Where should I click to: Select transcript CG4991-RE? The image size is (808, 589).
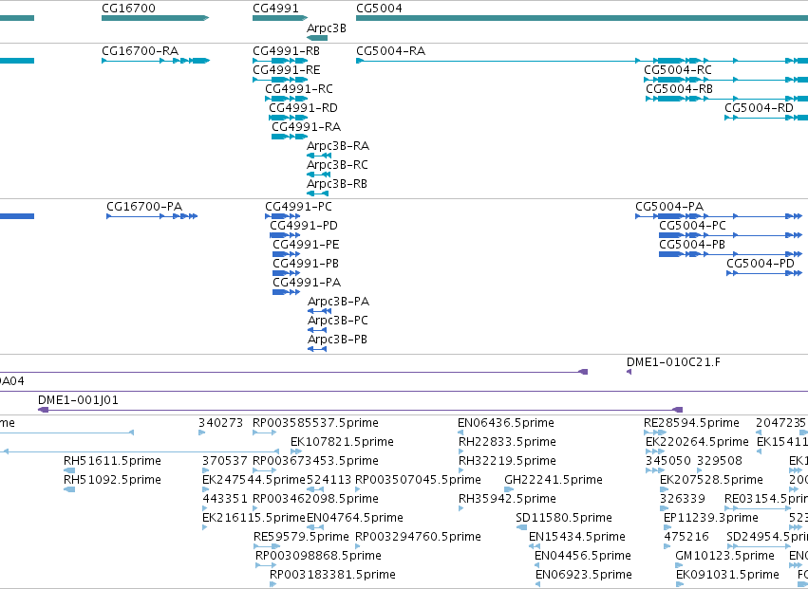[x=286, y=70]
